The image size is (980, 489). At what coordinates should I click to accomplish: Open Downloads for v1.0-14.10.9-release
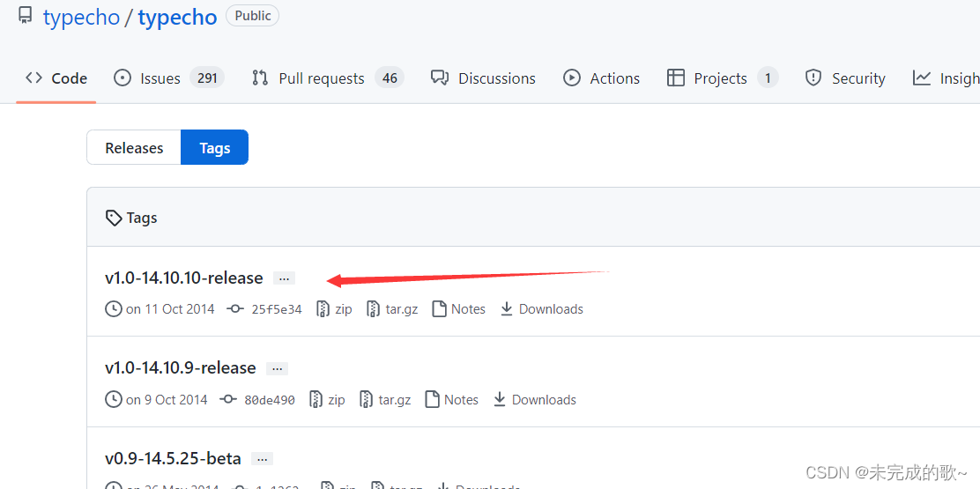pos(545,400)
